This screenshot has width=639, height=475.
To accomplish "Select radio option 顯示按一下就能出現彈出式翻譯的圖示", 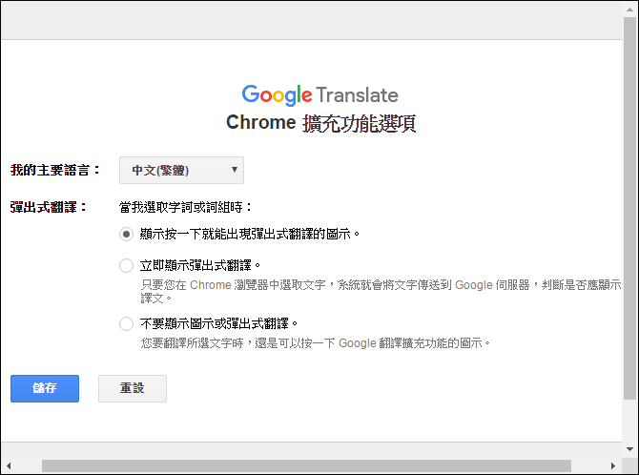I will tap(126, 235).
